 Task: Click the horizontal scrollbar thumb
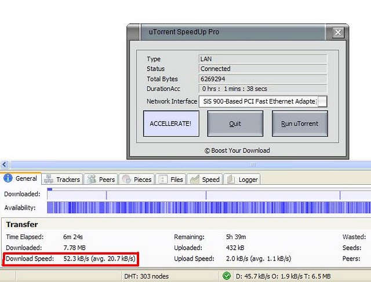coord(191,164)
